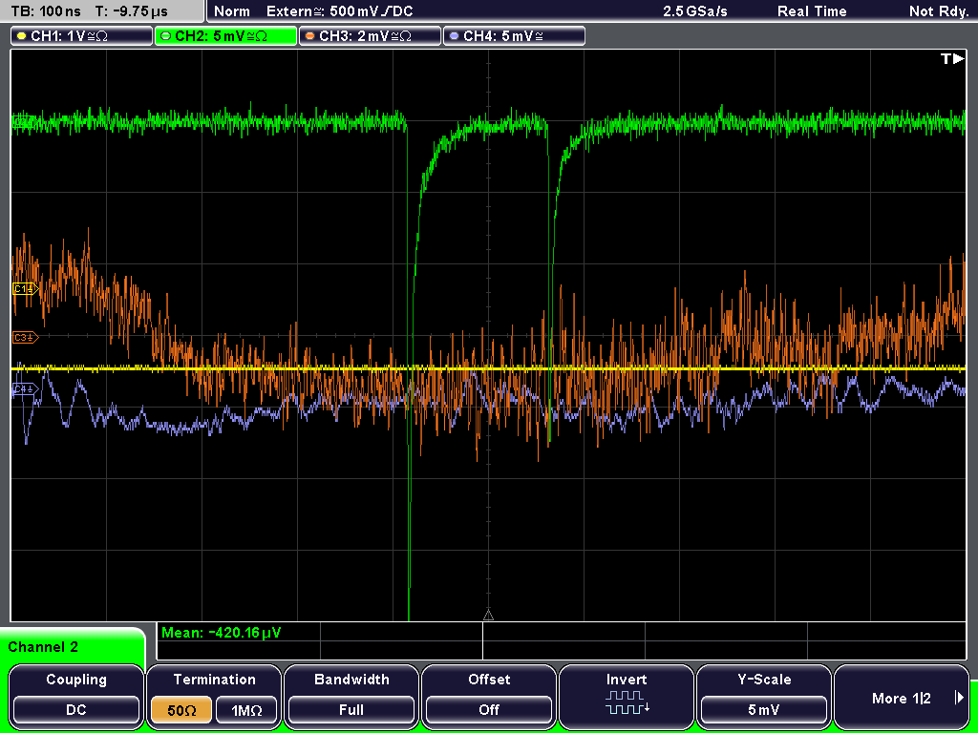The width and height of the screenshot is (978, 733).
Task: Click the More page arrow icon
Action: pyautogui.click(x=959, y=698)
